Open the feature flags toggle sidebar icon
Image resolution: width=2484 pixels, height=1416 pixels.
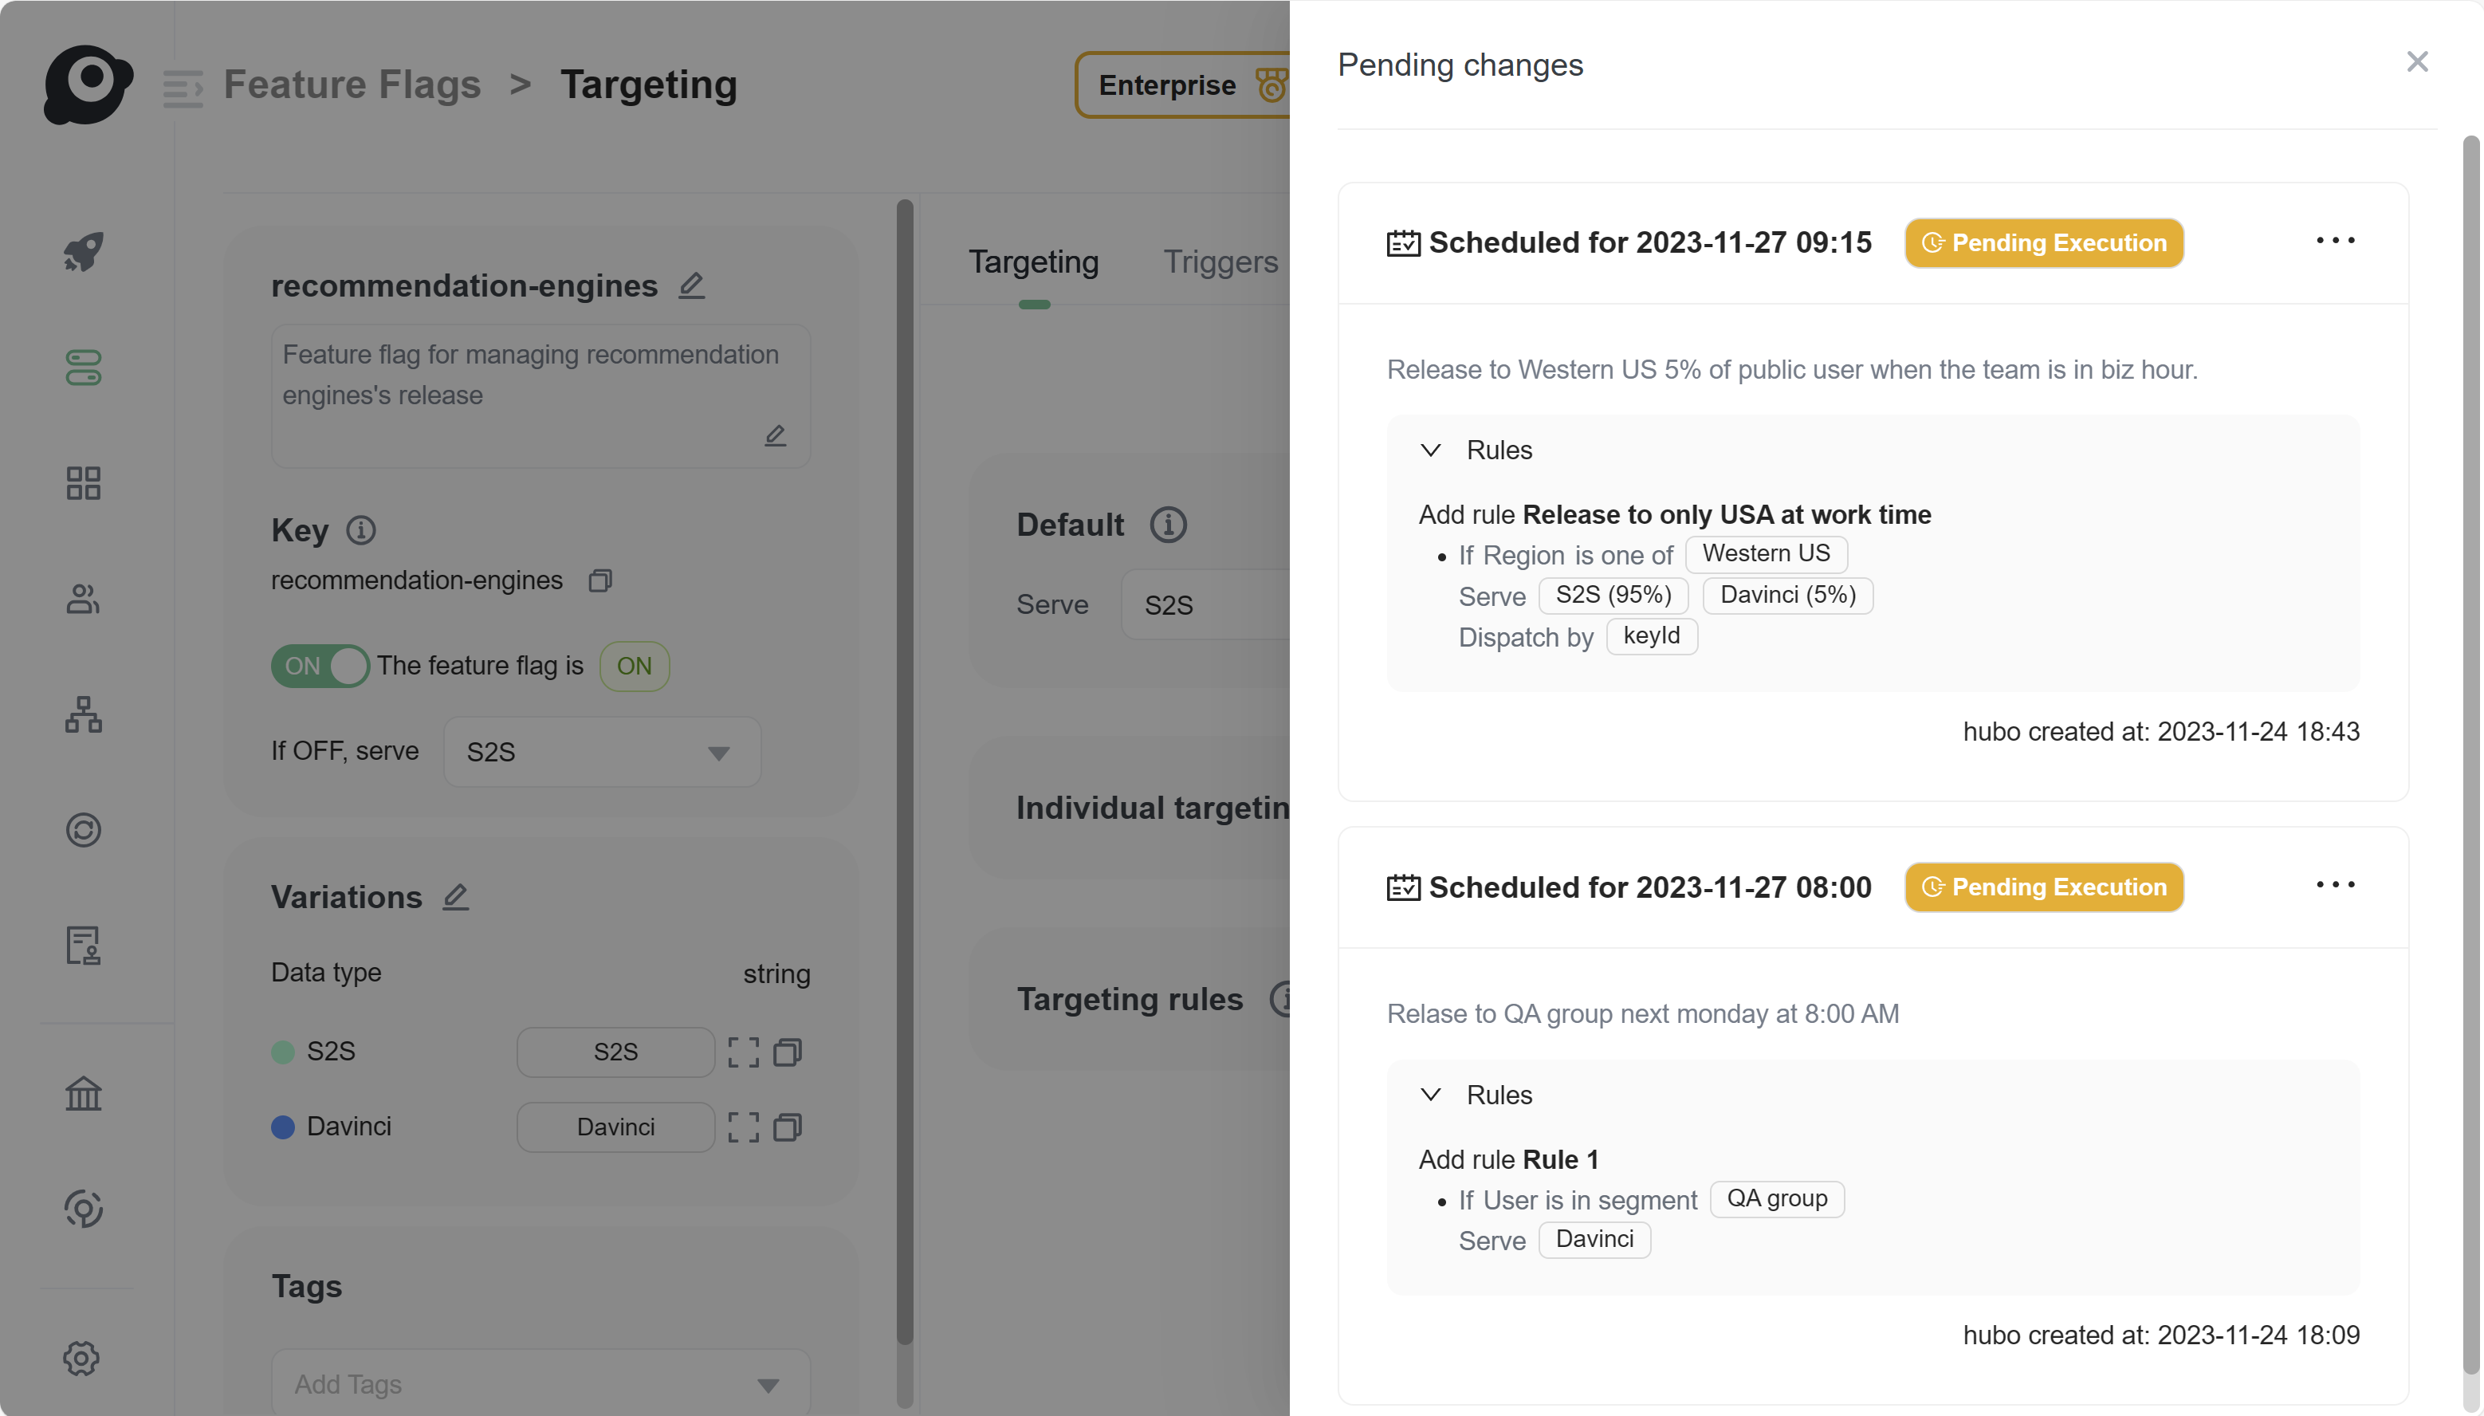pyautogui.click(x=84, y=367)
